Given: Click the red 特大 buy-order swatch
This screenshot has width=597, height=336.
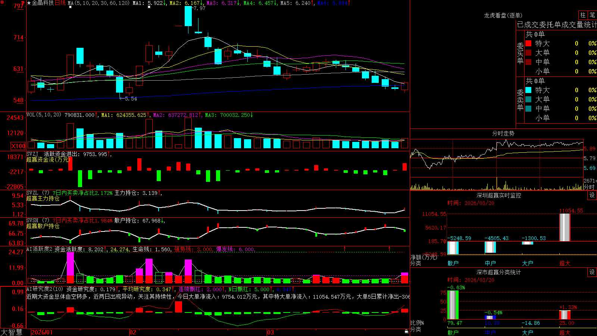Looking at the screenshot, I should click(528, 43).
